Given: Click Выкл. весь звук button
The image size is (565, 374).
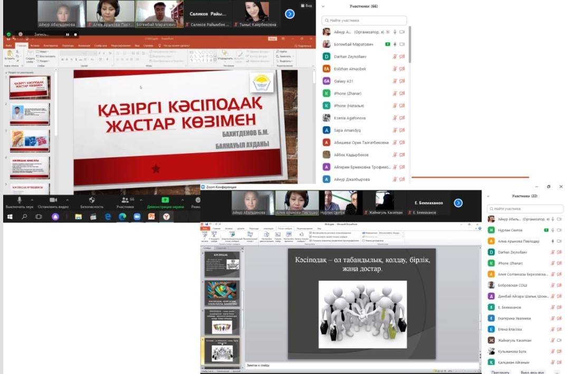Looking at the screenshot, I should click(532, 372).
